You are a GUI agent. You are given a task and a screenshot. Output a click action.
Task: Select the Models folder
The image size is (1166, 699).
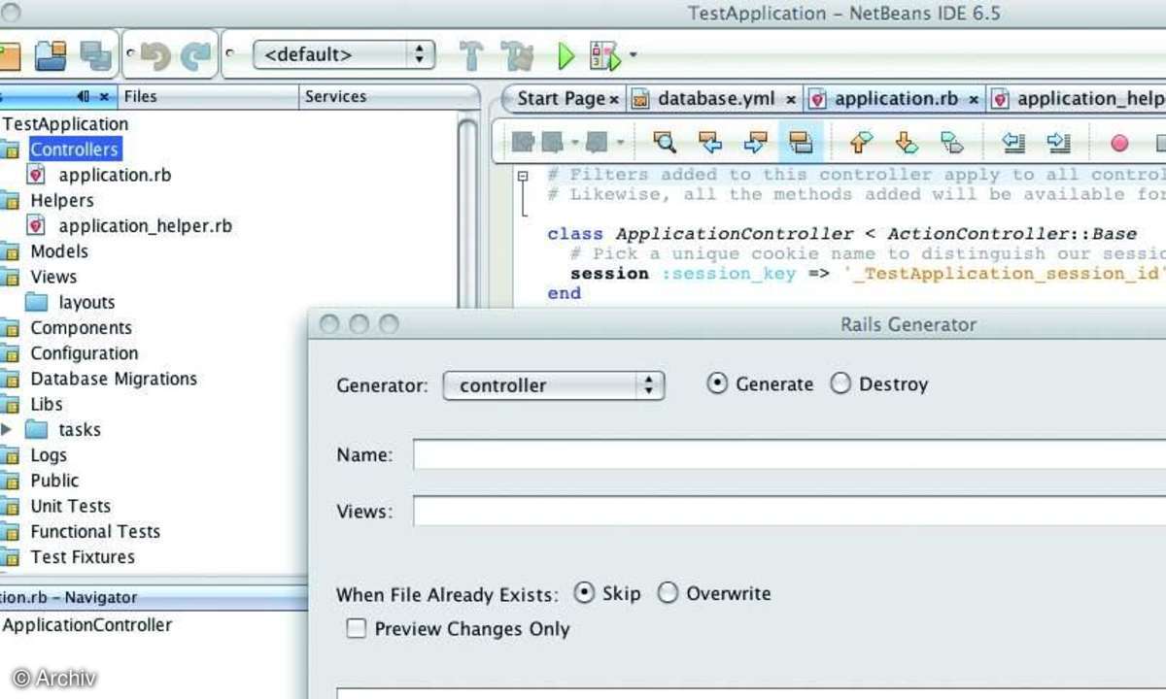pyautogui.click(x=59, y=250)
